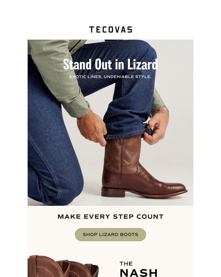Open the 'Stand Out in Lizard' headline
Image resolution: width=221 pixels, height=277 pixels.
[x=110, y=64]
